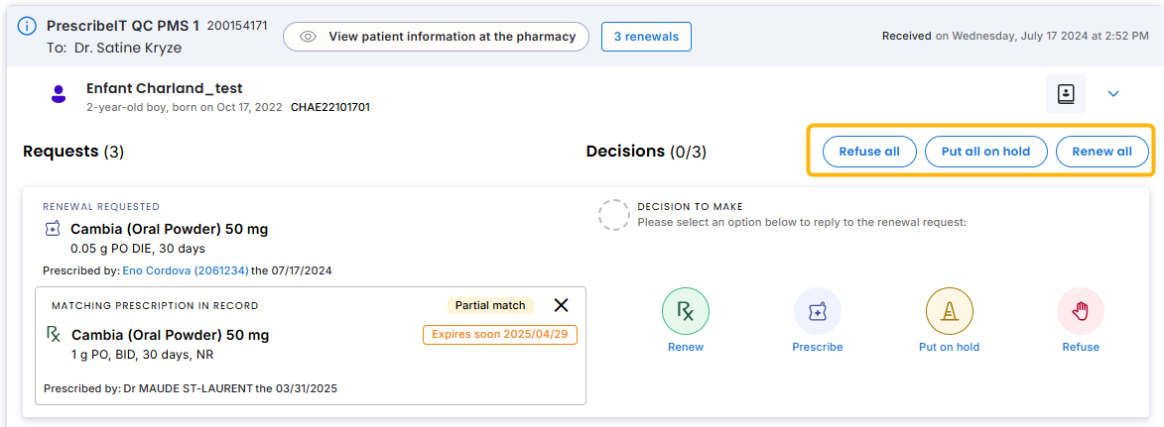Click Put all on hold button

[985, 152]
